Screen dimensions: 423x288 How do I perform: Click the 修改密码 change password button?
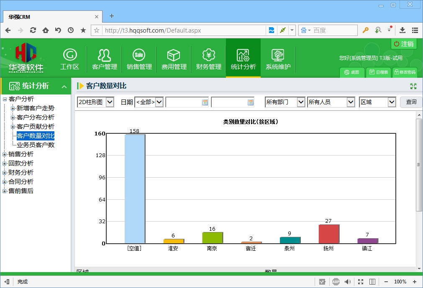[x=405, y=72]
